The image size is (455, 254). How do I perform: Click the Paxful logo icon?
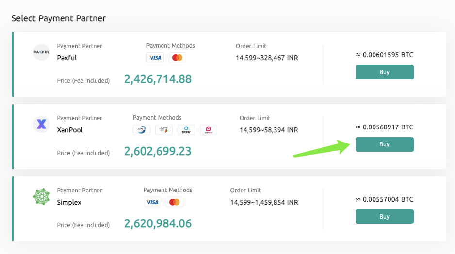41,52
